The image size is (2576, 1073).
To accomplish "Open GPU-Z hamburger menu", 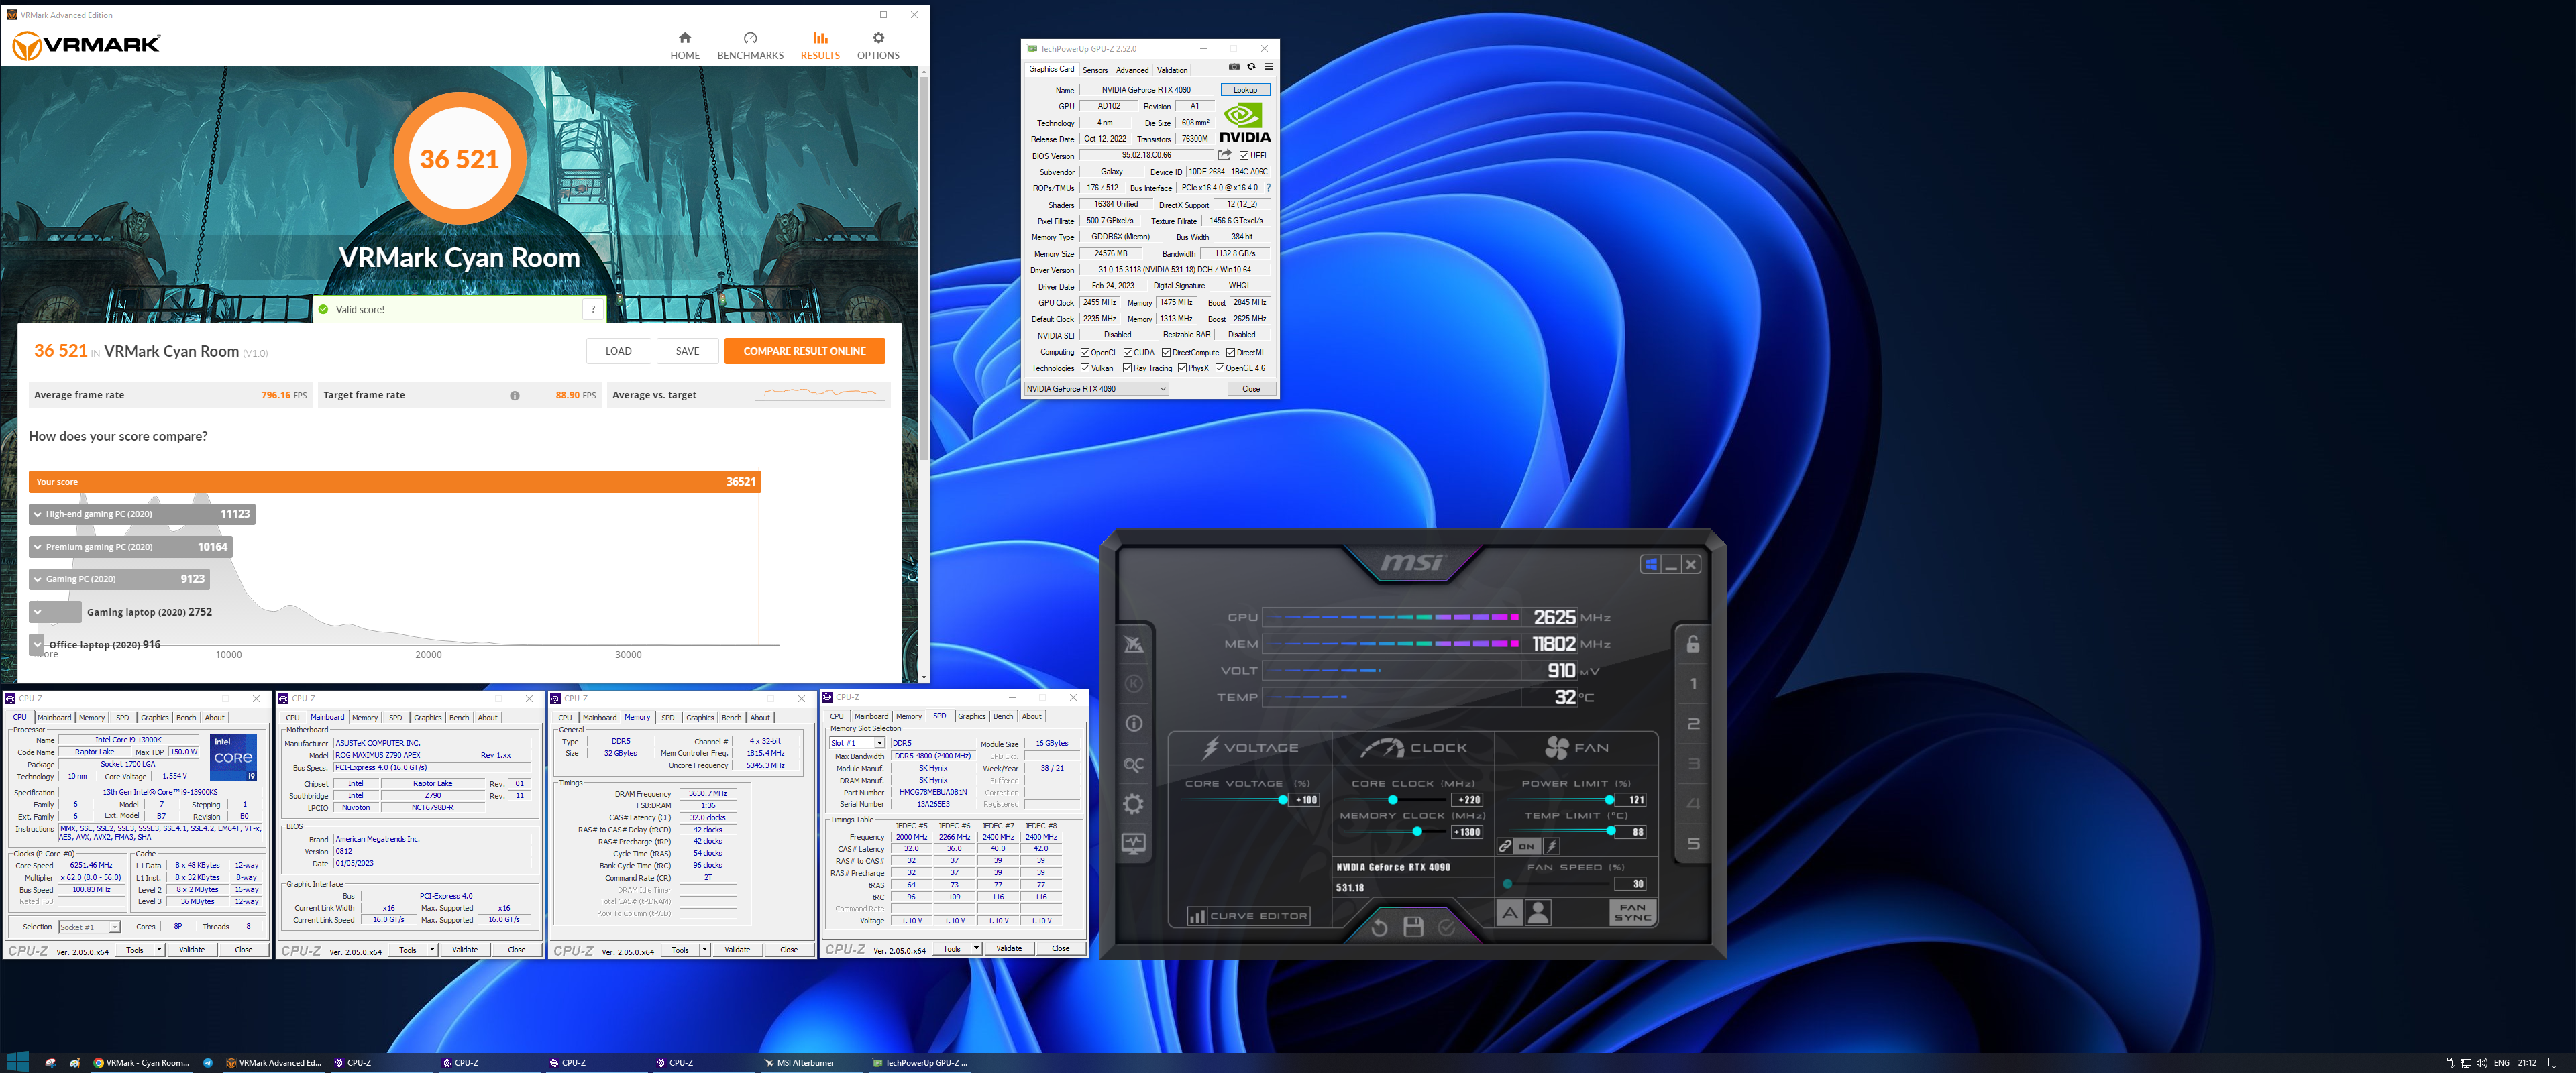I will click(x=1268, y=67).
